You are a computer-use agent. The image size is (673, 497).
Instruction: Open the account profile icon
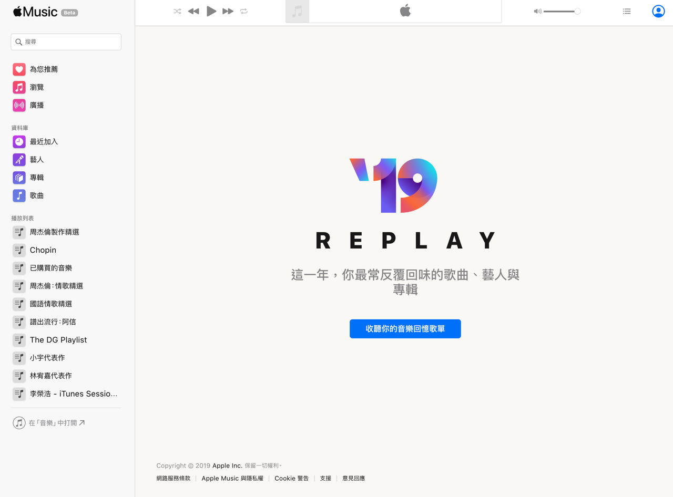point(658,11)
